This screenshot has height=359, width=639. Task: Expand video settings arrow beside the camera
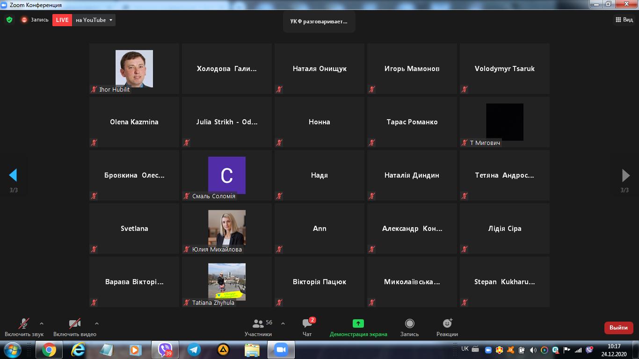tap(97, 323)
